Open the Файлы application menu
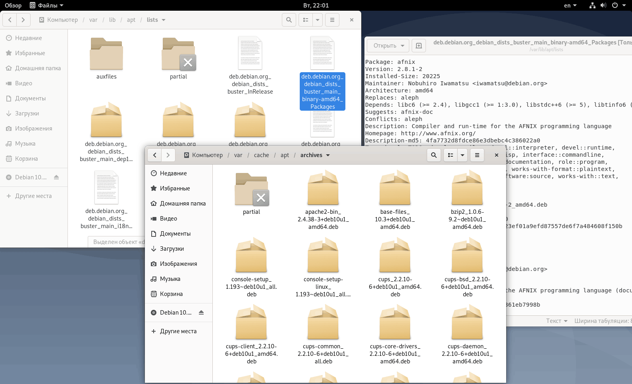 (47, 5)
